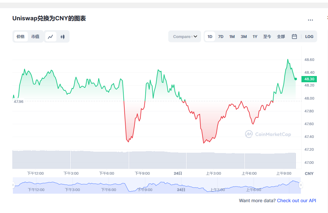Choose the 1M time range
This screenshot has width=328, height=213.
point(232,37)
